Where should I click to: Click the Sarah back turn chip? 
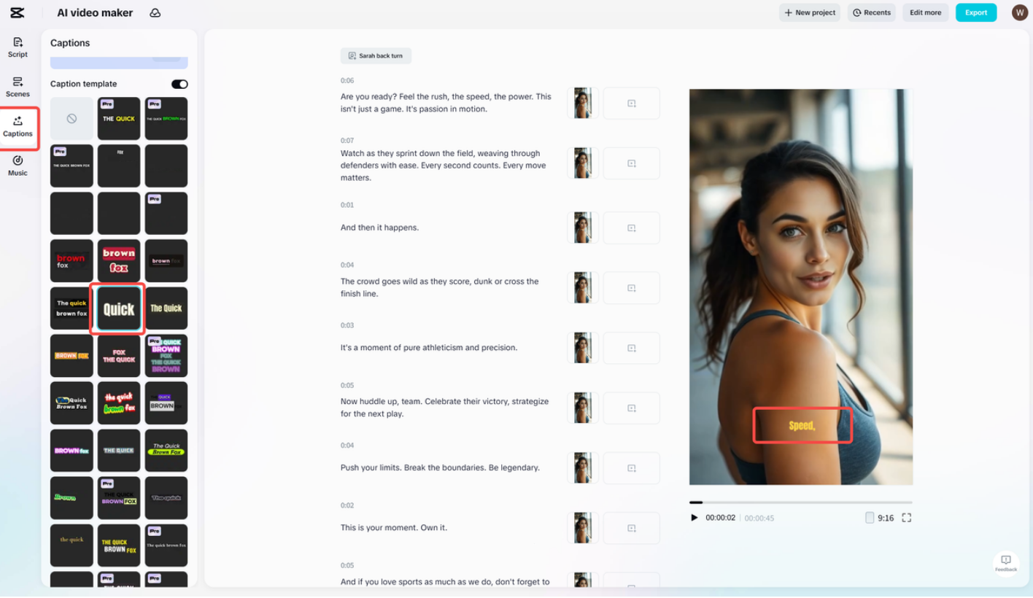(x=376, y=55)
